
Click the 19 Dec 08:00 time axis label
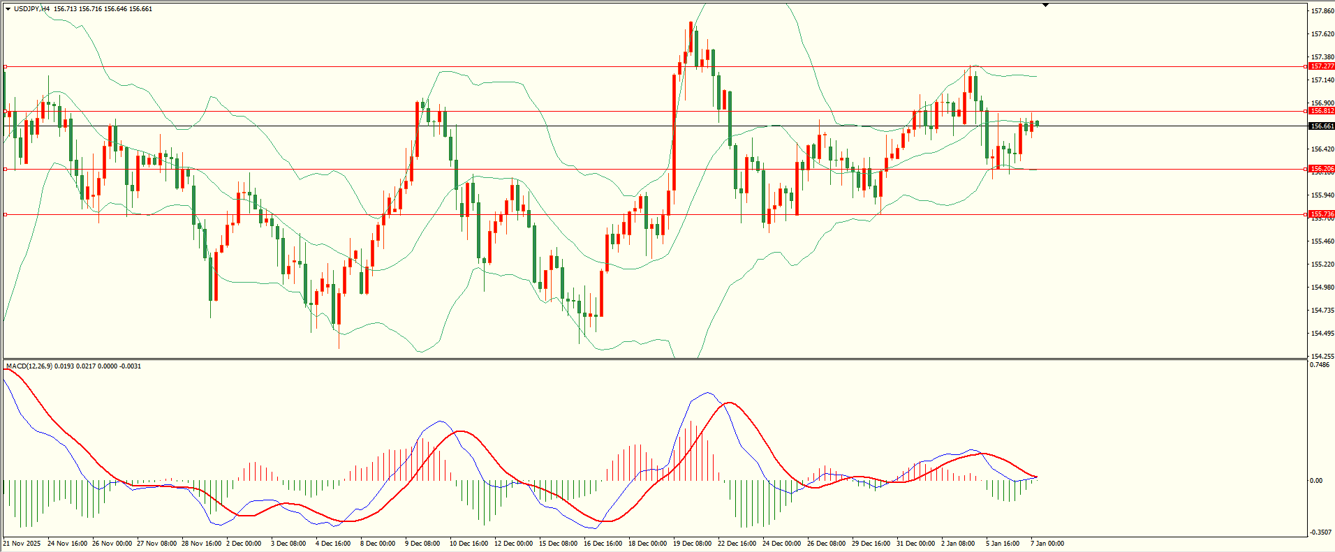[692, 544]
